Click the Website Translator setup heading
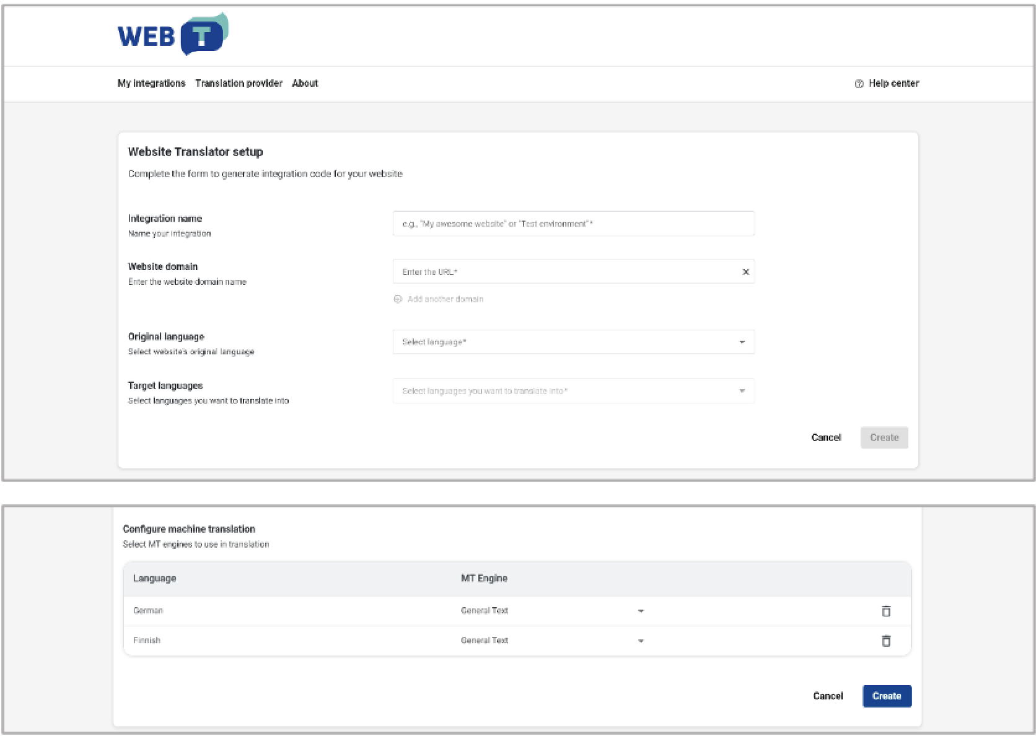 coord(195,152)
